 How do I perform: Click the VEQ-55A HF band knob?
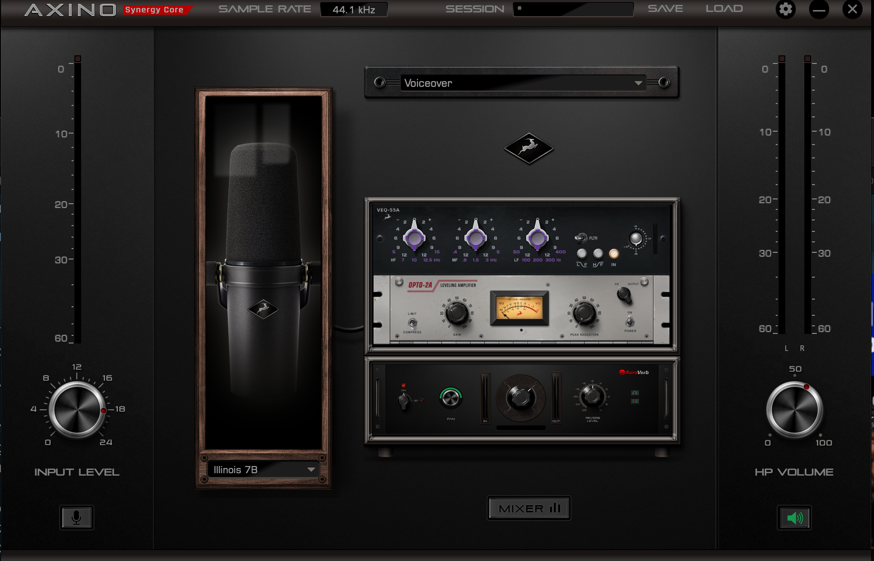click(414, 237)
